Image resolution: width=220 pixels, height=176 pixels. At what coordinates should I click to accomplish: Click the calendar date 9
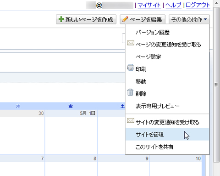[x=147, y=159]
